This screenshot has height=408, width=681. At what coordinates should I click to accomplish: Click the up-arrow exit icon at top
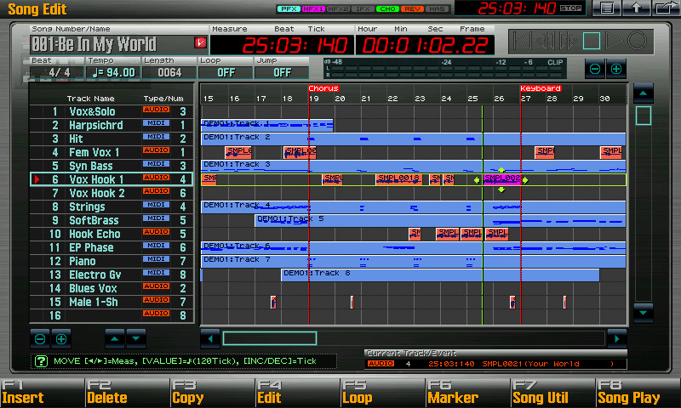(636, 8)
